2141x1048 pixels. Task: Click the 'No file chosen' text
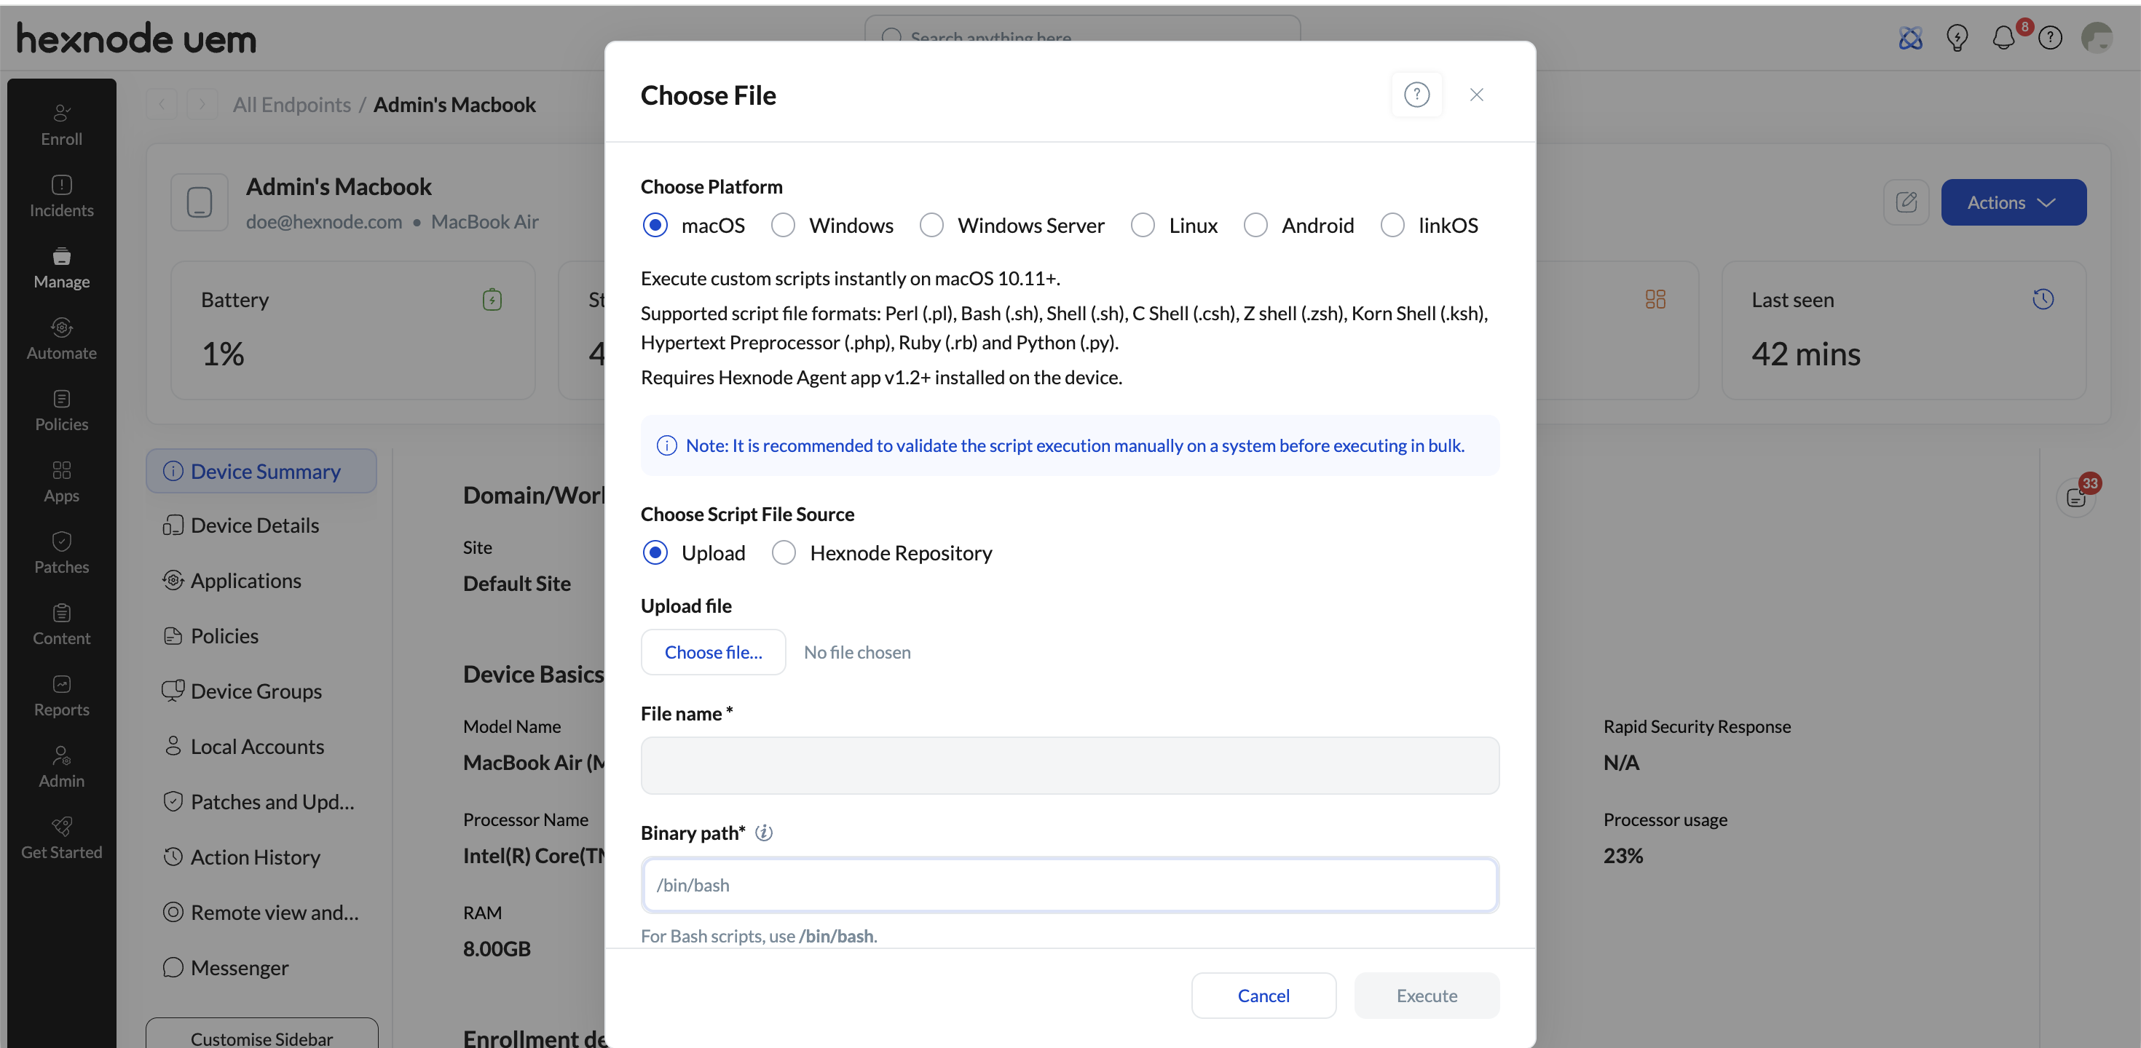tap(857, 652)
